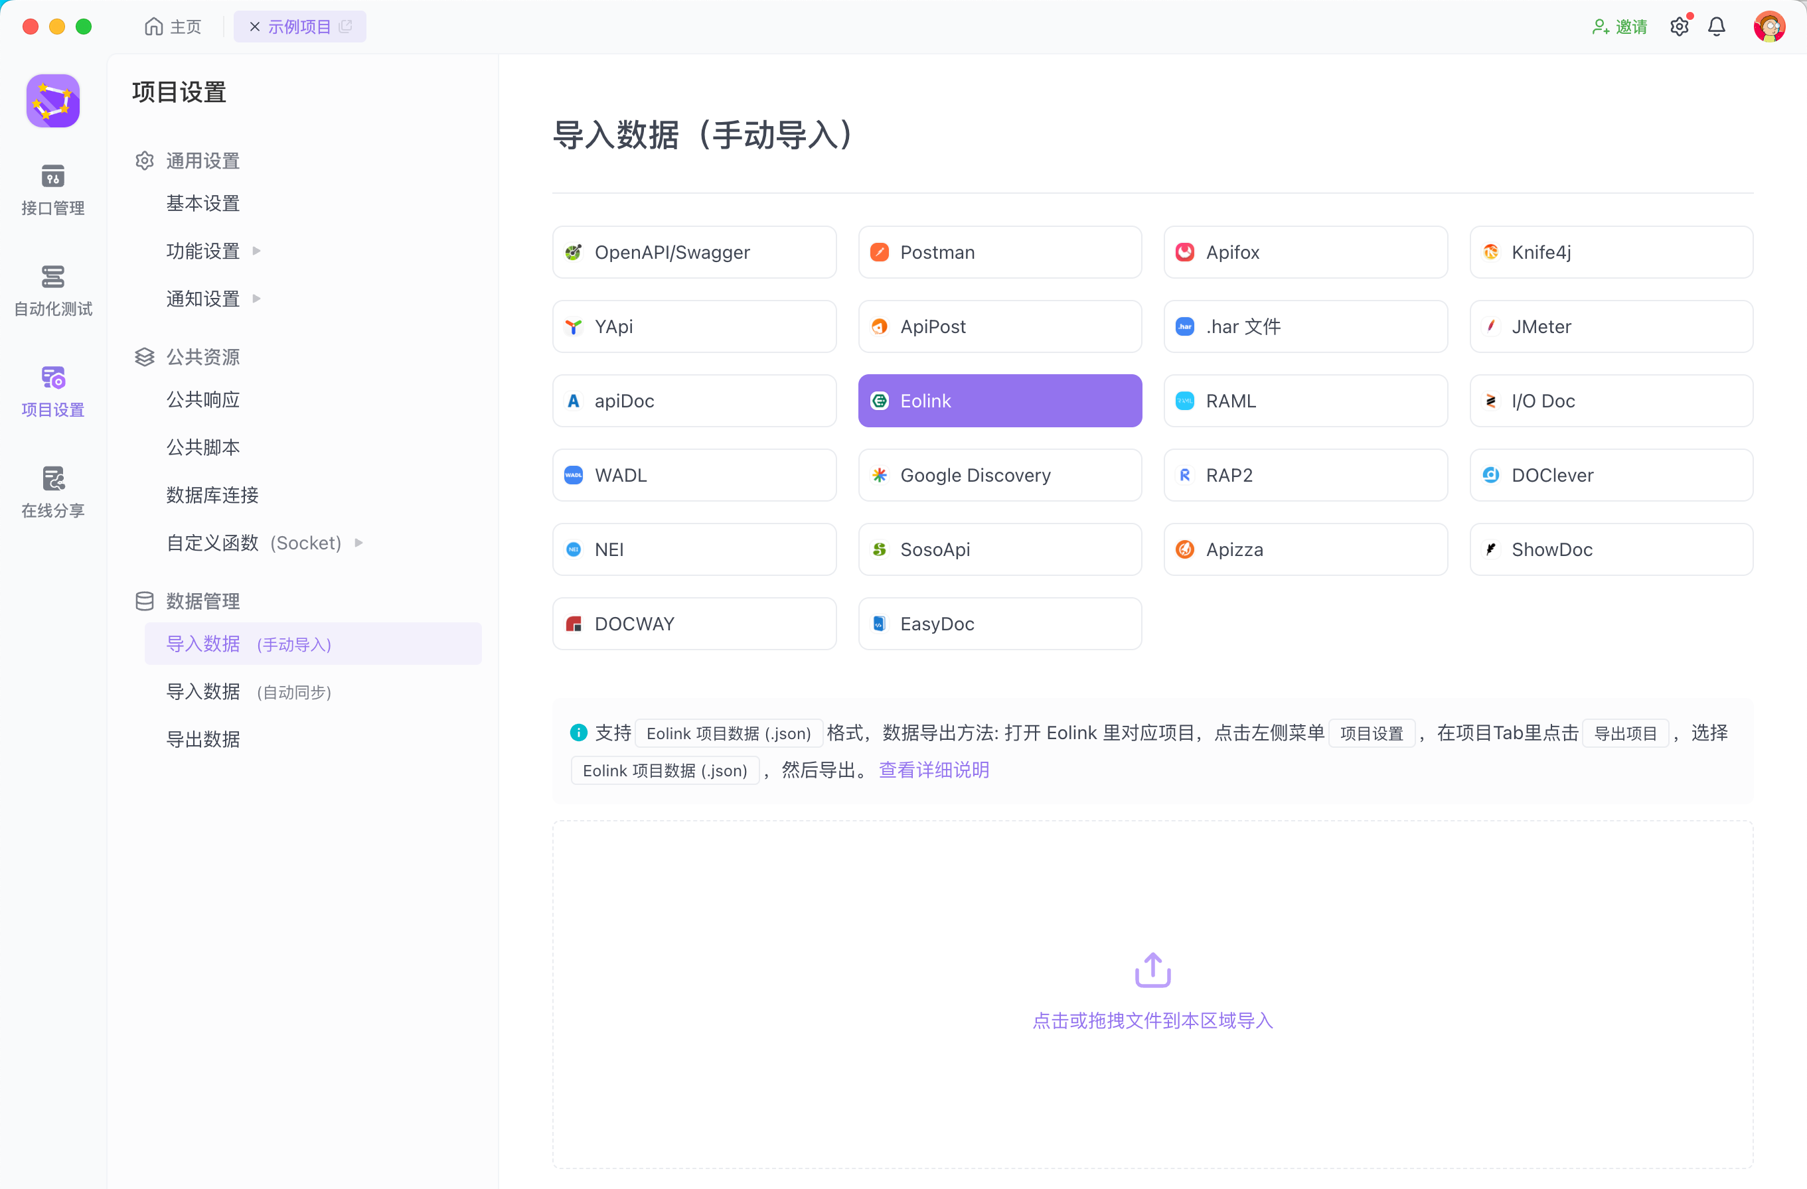Screen dimensions: 1807x1189
Task: Expand the 通知设置 submenu arrow
Action: [x=257, y=298]
